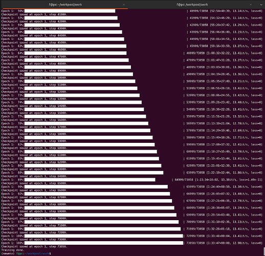Open the tab list dropdown chevron

[261, 5]
